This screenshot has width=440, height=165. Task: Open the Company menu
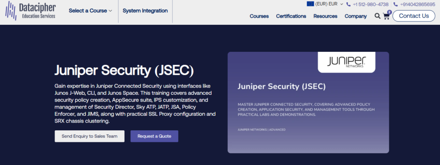[x=355, y=16]
